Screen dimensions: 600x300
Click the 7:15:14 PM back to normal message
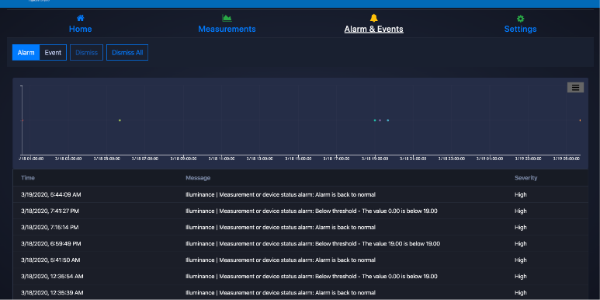280,227
